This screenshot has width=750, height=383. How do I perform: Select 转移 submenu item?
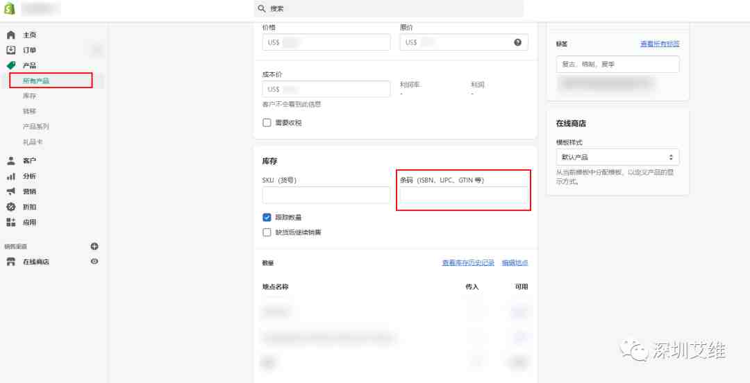pos(30,112)
